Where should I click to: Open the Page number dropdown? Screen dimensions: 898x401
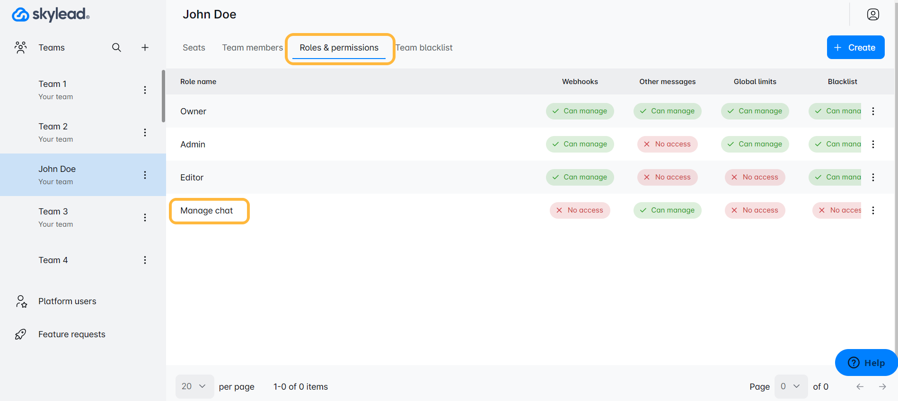(790, 386)
